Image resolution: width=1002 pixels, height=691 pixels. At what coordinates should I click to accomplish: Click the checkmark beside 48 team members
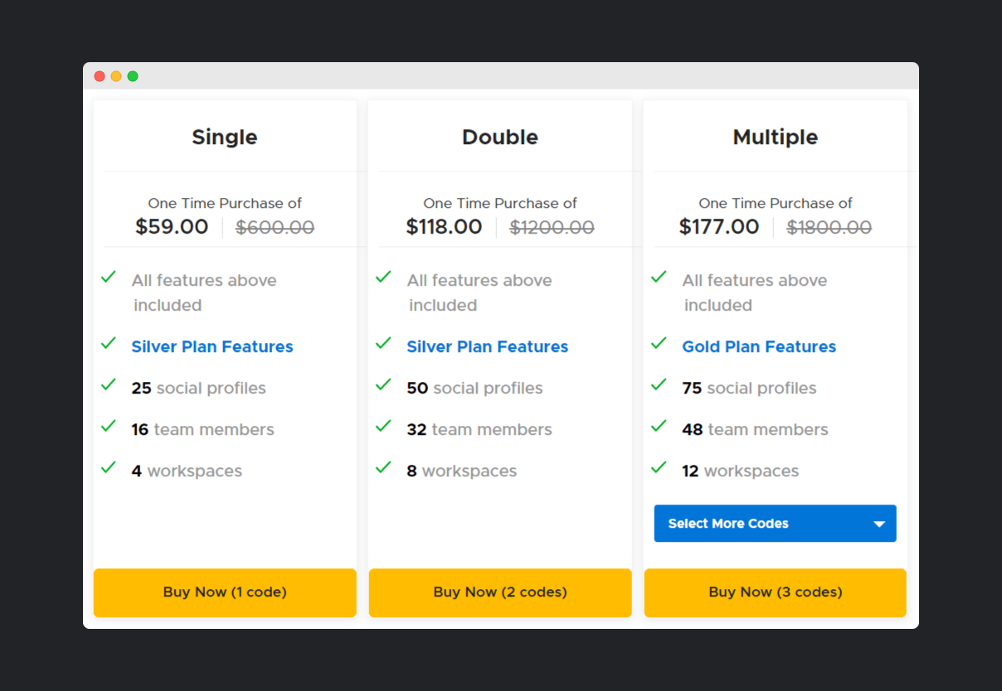click(659, 426)
